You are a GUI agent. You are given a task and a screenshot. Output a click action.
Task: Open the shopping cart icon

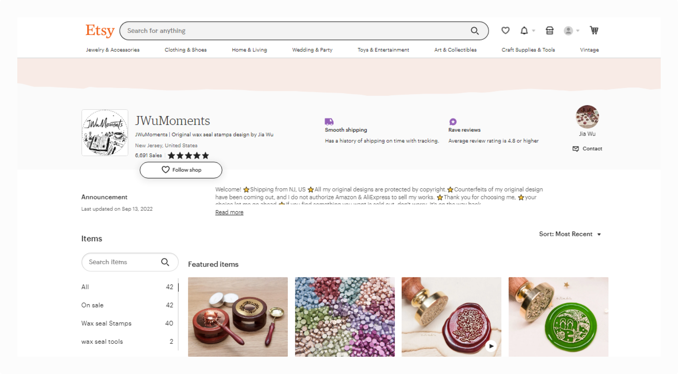click(x=594, y=31)
